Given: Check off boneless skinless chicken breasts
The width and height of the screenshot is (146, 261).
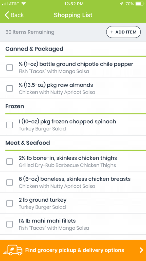Looking at the screenshot, I should coord(9,182).
